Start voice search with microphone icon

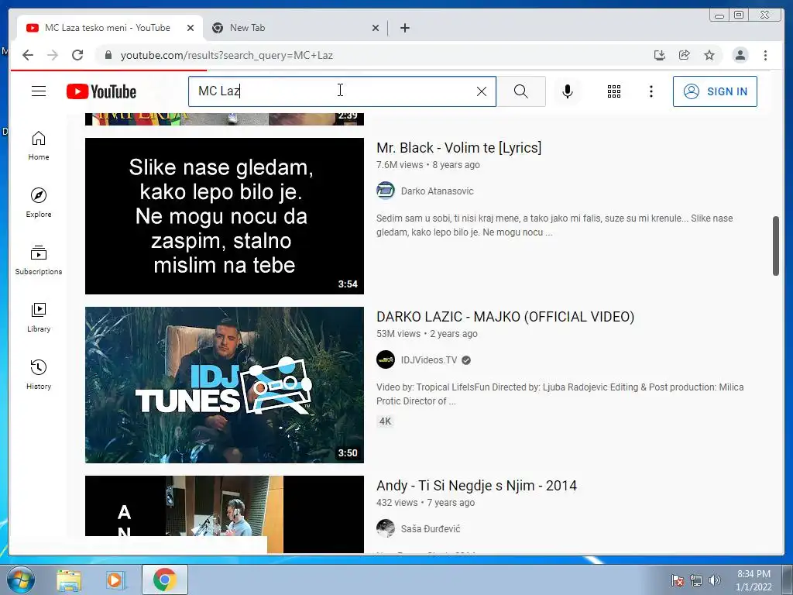pos(568,91)
